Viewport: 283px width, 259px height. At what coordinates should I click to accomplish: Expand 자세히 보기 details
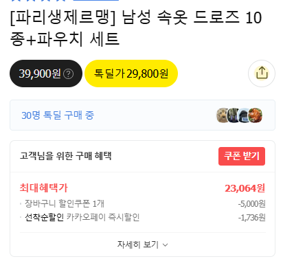click(x=142, y=245)
